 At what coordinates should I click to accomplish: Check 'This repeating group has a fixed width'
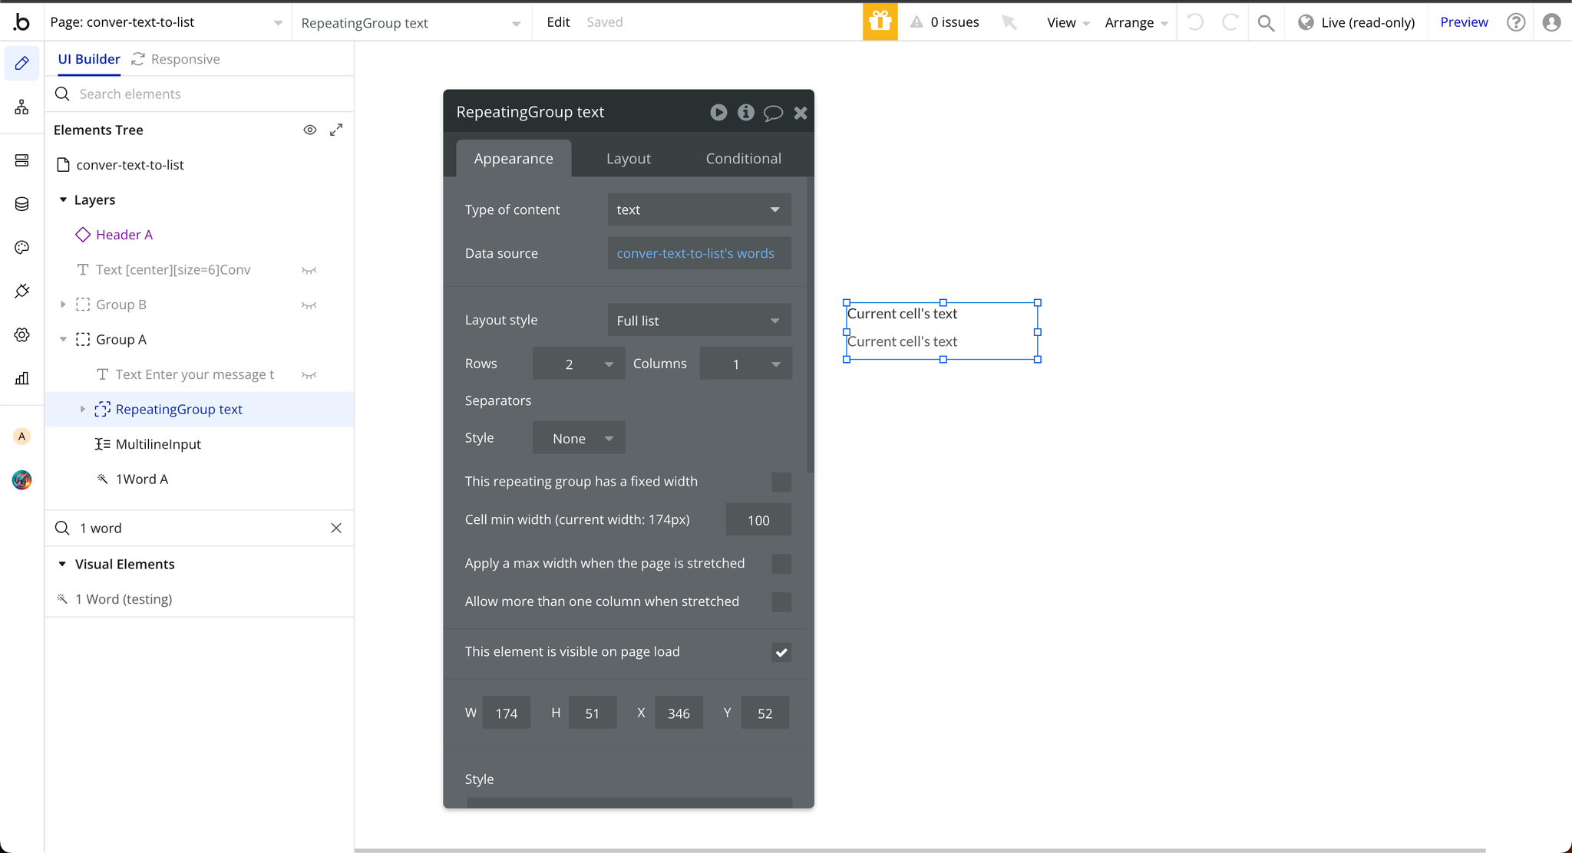pos(781,482)
